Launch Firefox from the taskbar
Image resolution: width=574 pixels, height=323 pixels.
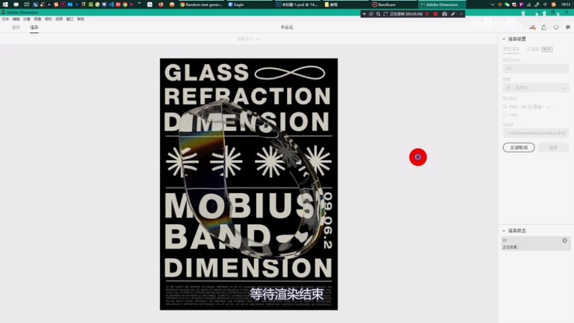161,5
